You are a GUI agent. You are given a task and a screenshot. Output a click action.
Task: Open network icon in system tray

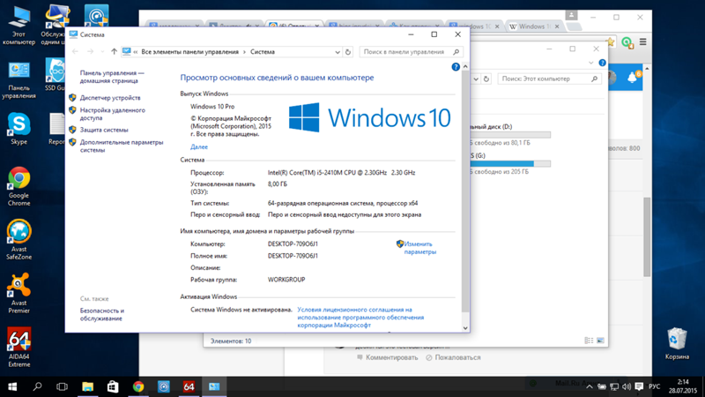614,386
